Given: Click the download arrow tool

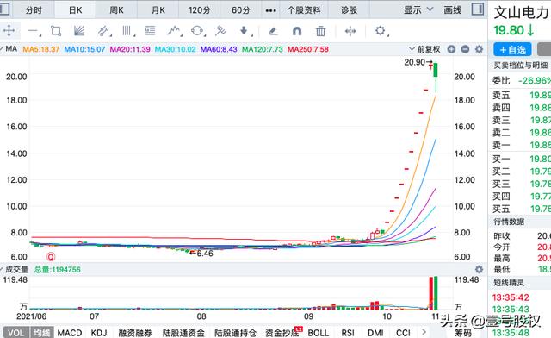Looking at the screenshot, I should coord(244,31).
